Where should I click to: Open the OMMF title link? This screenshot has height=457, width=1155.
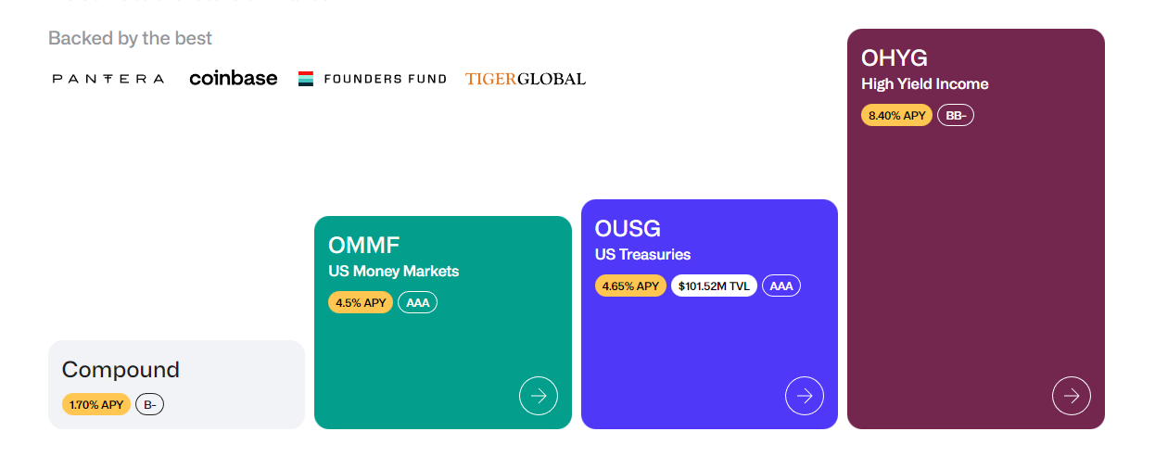(x=364, y=245)
